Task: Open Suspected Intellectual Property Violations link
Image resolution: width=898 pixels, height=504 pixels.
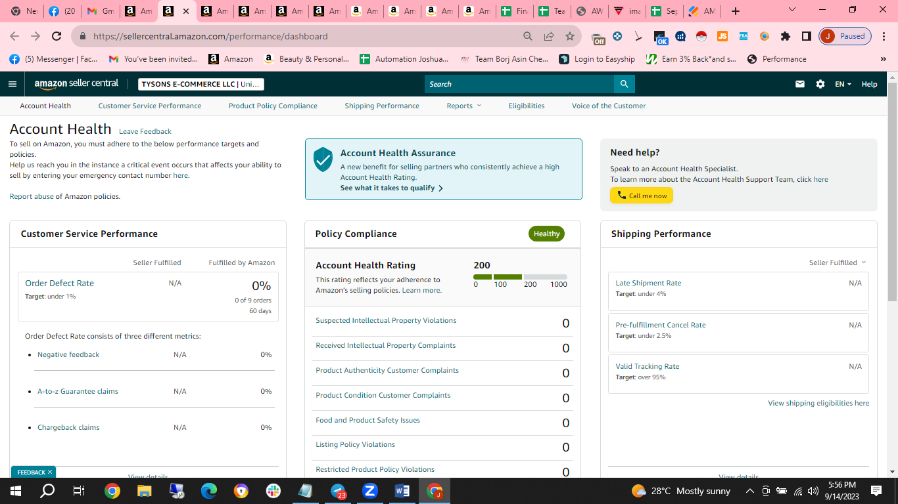Action: pyautogui.click(x=386, y=320)
